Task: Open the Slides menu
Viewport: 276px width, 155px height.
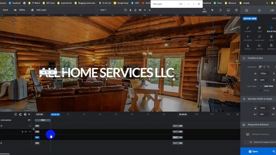Action: pos(19,10)
